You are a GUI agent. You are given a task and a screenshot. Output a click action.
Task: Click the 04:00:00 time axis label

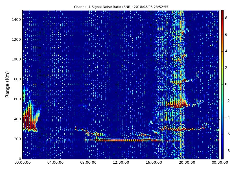[x=56, y=163]
